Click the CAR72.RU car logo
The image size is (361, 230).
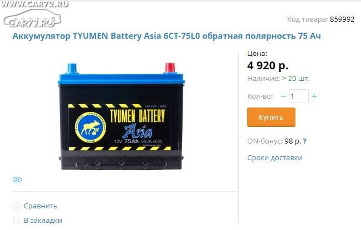[x=32, y=18]
